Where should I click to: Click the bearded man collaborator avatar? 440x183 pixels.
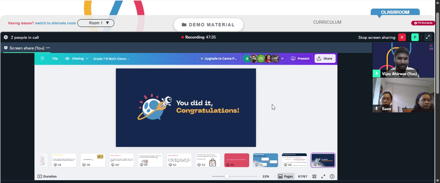(254, 58)
